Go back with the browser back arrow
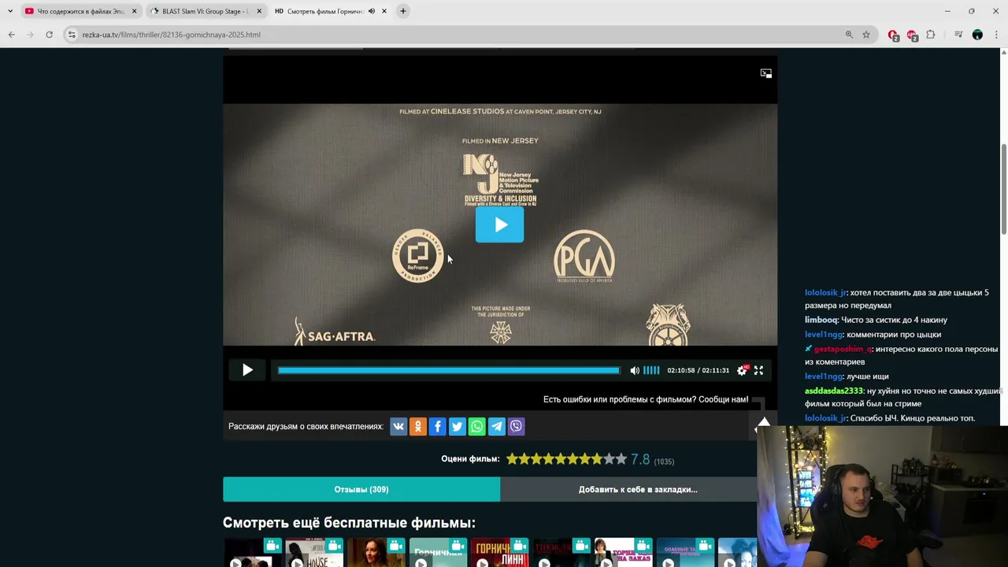 coord(11,35)
